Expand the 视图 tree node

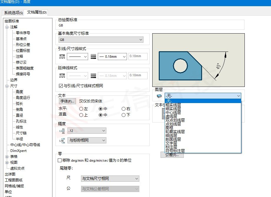point(7,163)
